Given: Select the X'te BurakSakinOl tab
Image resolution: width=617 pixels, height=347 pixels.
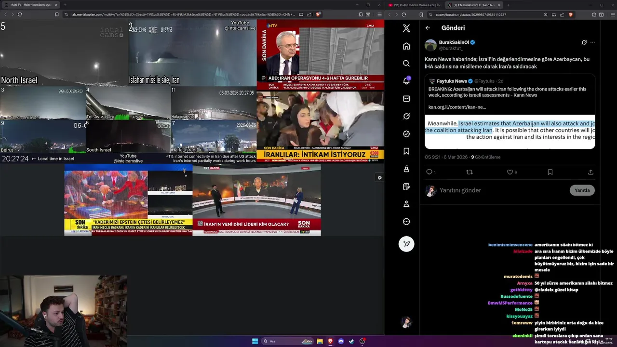Looking at the screenshot, I should pyautogui.click(x=473, y=5).
